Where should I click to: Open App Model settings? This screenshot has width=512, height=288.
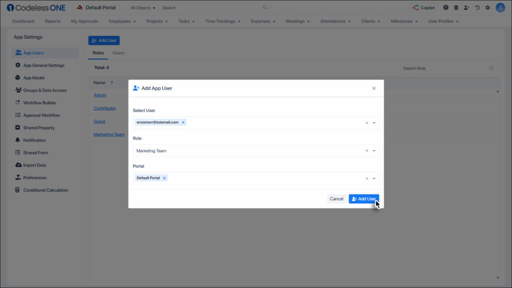point(45,77)
